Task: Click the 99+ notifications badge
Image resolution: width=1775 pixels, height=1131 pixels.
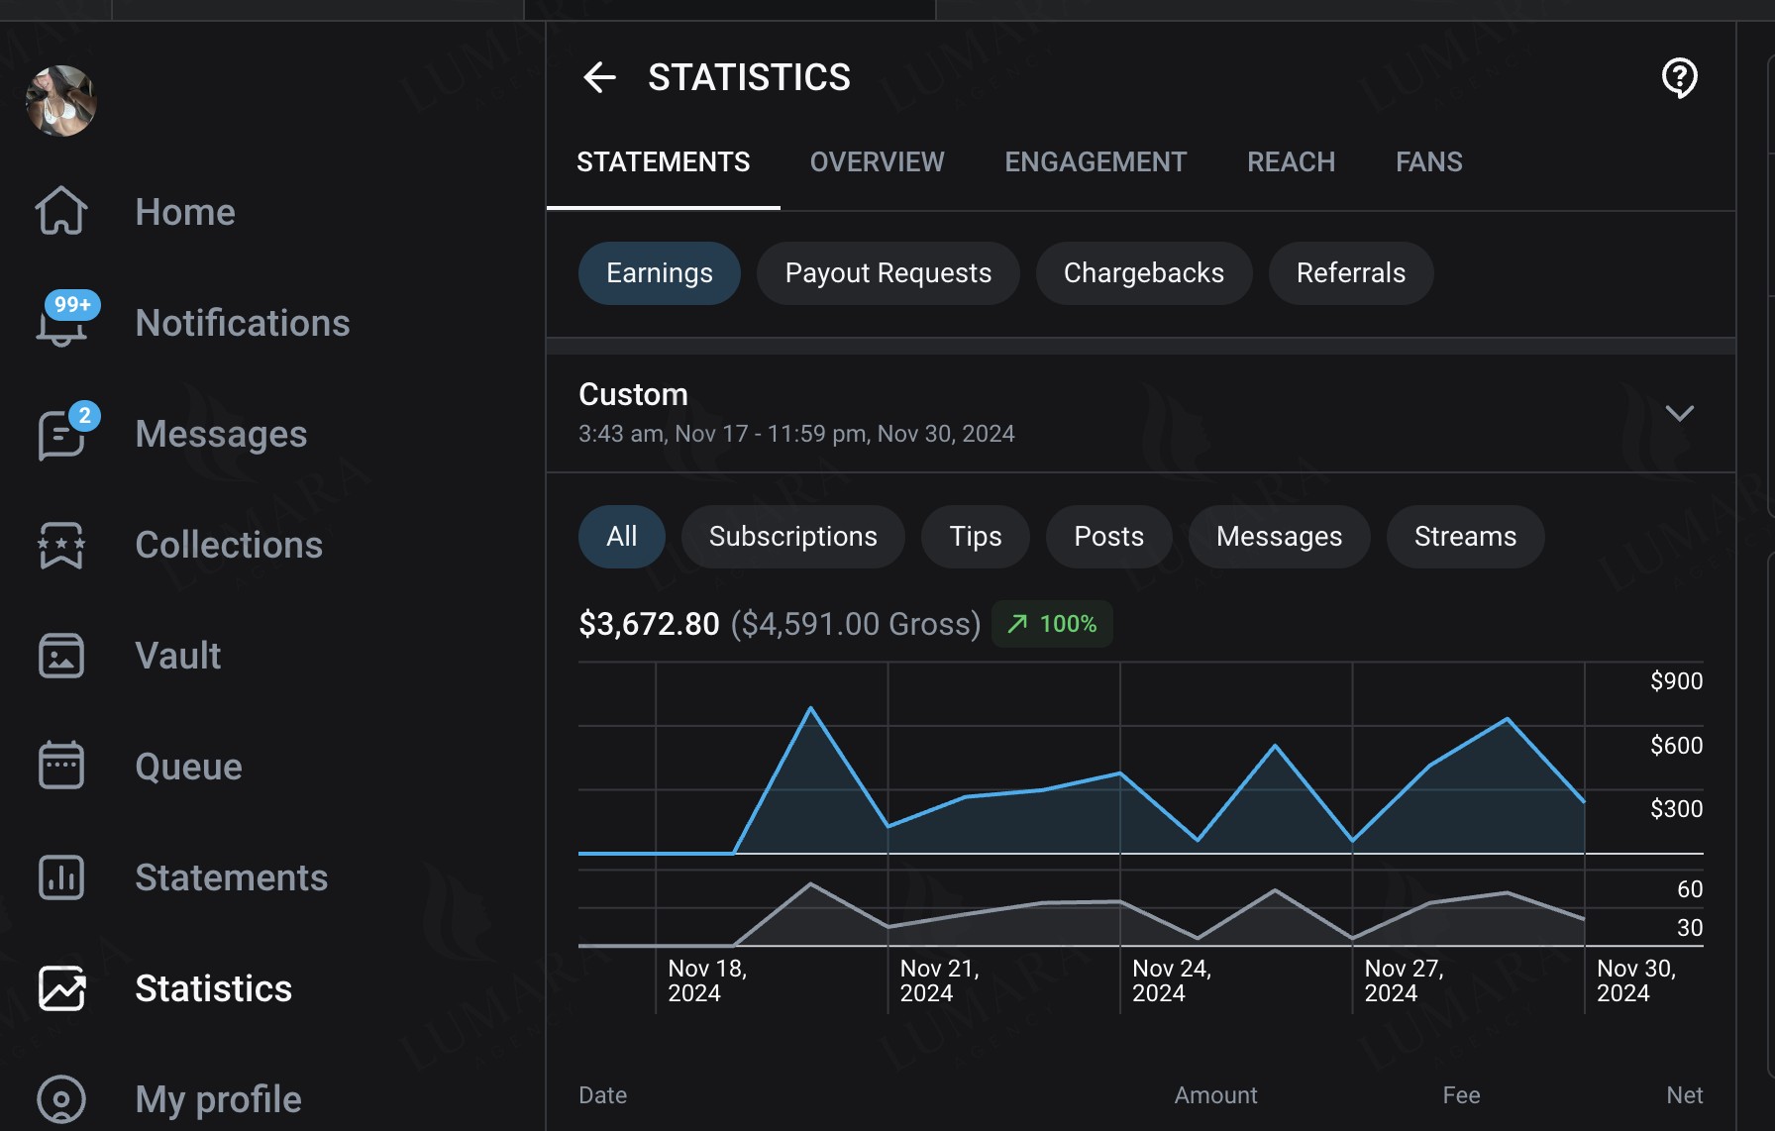Action: [72, 304]
